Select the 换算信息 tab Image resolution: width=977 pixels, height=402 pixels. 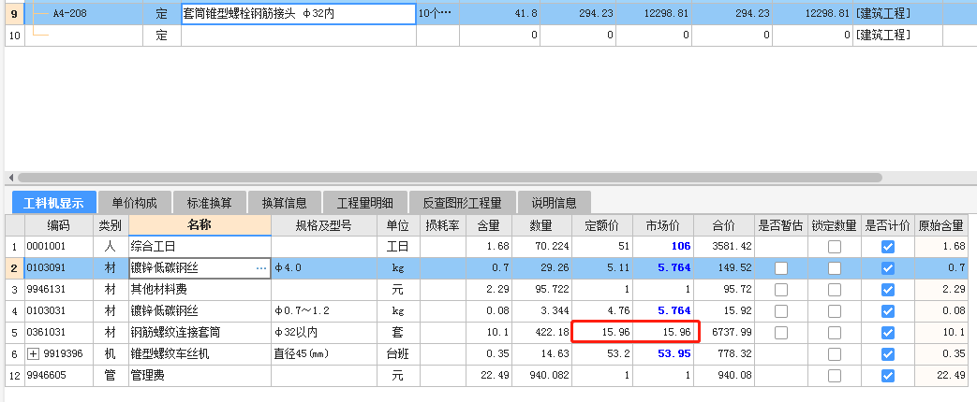coord(284,203)
